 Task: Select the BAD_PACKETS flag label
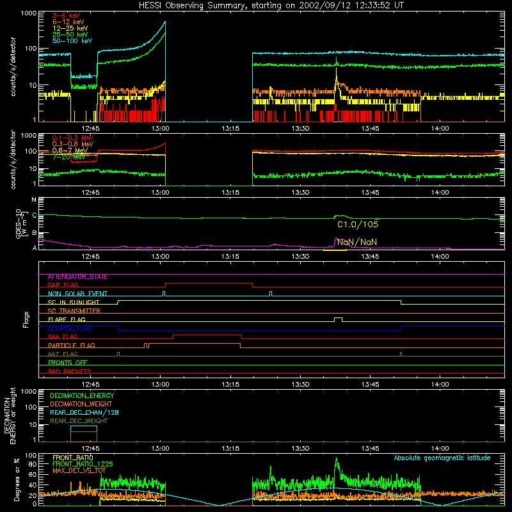pyautogui.click(x=70, y=371)
